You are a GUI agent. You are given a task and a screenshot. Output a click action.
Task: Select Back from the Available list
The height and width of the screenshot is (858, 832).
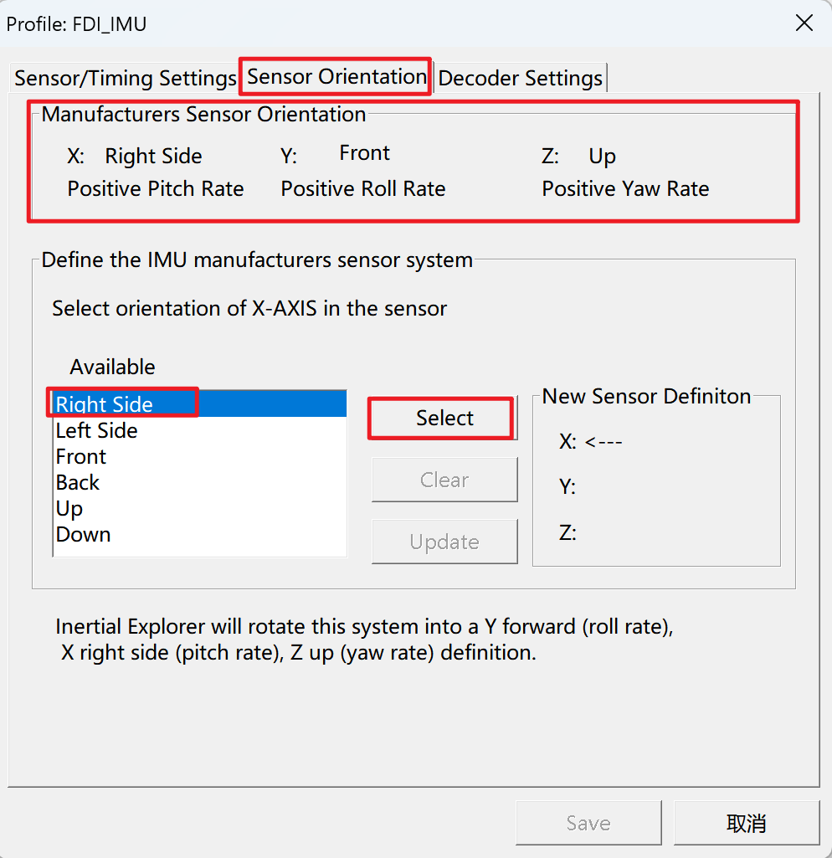200,482
